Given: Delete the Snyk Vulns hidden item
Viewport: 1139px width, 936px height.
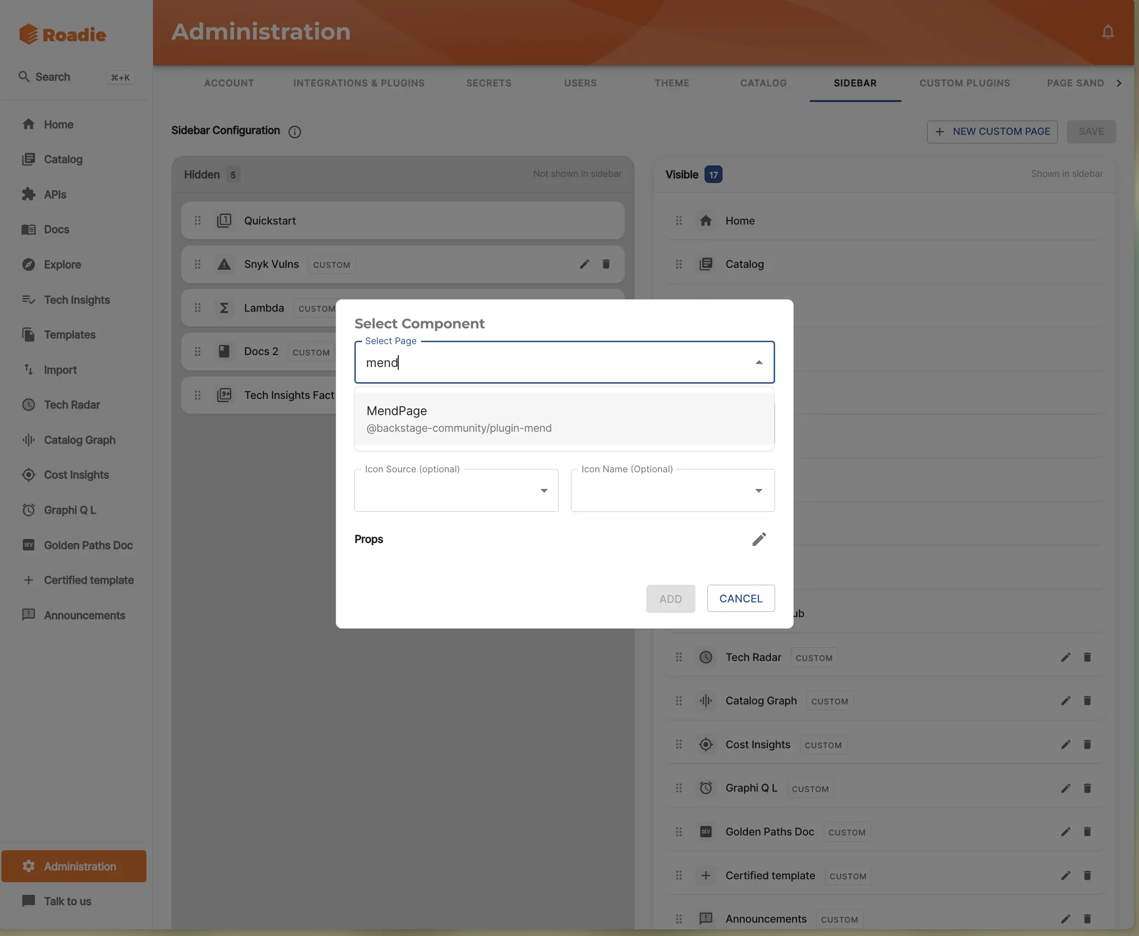Looking at the screenshot, I should coord(606,264).
